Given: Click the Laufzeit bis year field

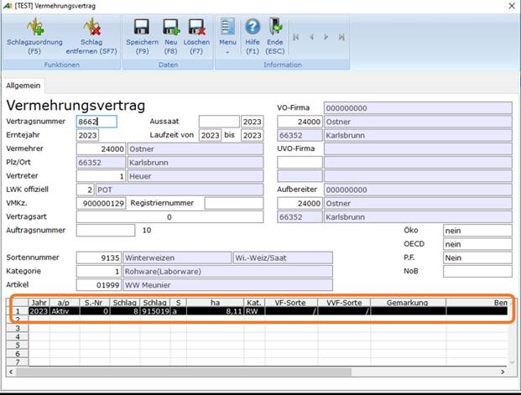Looking at the screenshot, I should [x=252, y=135].
